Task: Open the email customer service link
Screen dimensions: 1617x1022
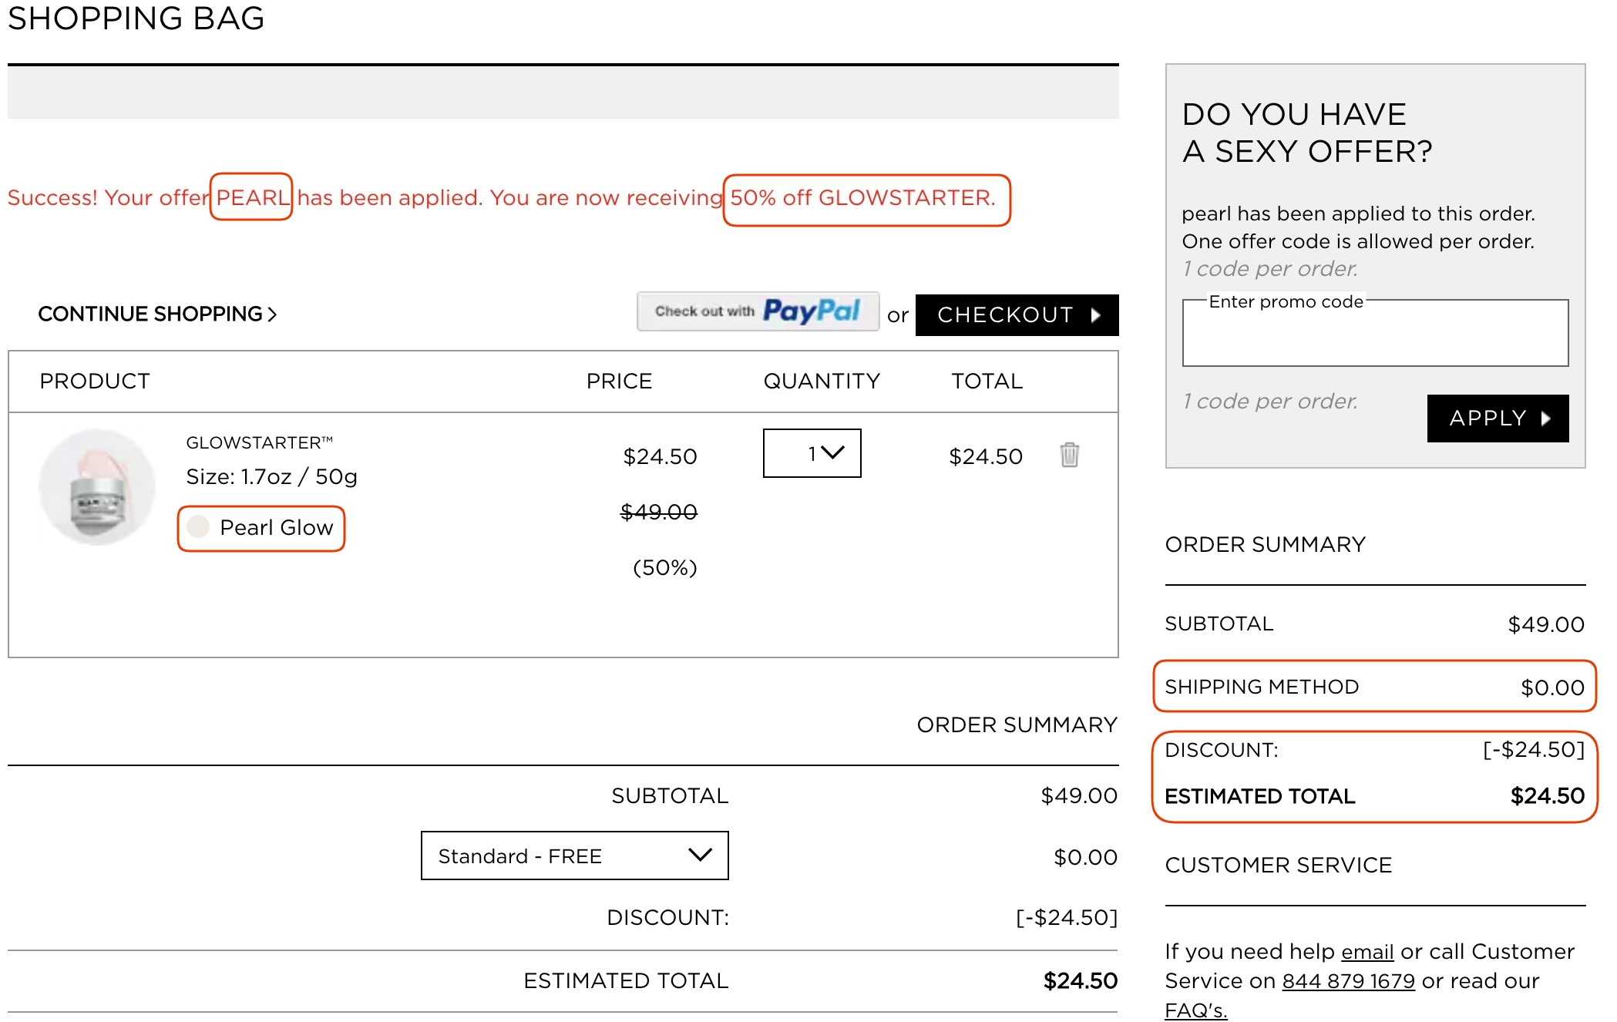Action: tap(1367, 952)
